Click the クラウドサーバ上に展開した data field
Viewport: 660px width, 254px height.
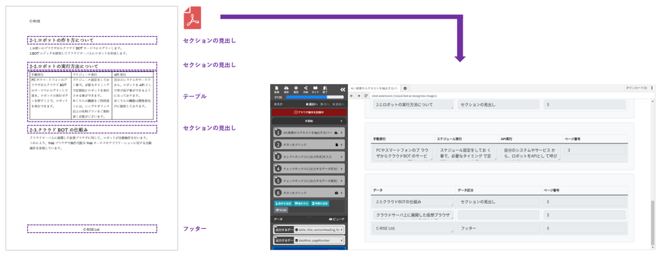[414, 215]
